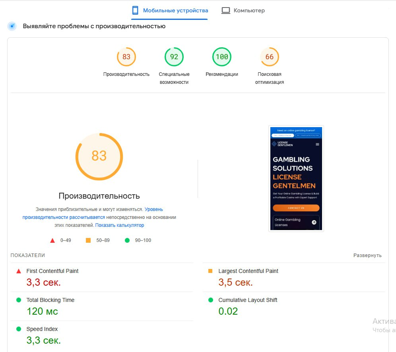Switch to Мобильные устройства tab
The height and width of the screenshot is (352, 396).
175,10
